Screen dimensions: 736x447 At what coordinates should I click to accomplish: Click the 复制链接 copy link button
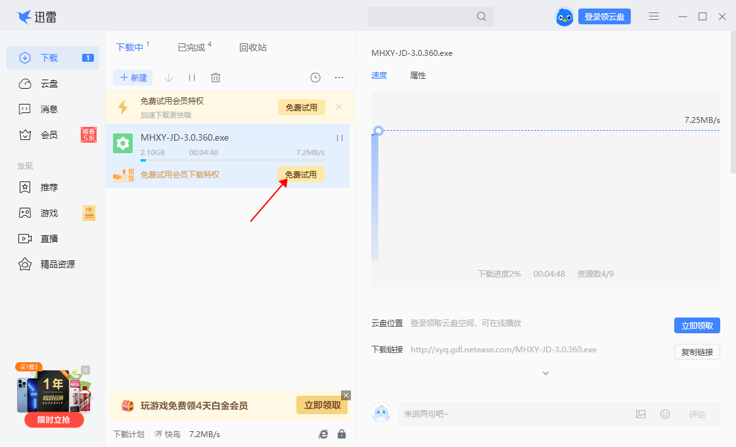pyautogui.click(x=697, y=351)
